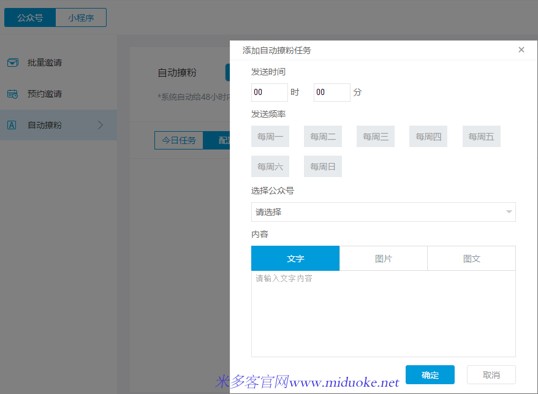Screen dimensions: 538x394
Task: Click the envelope icon beside 批量邀请
Action: 12,63
